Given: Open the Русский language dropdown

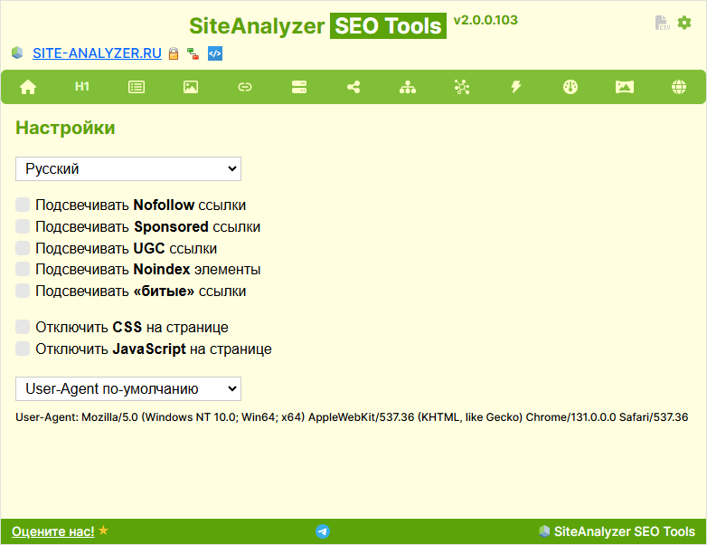Looking at the screenshot, I should pos(128,169).
